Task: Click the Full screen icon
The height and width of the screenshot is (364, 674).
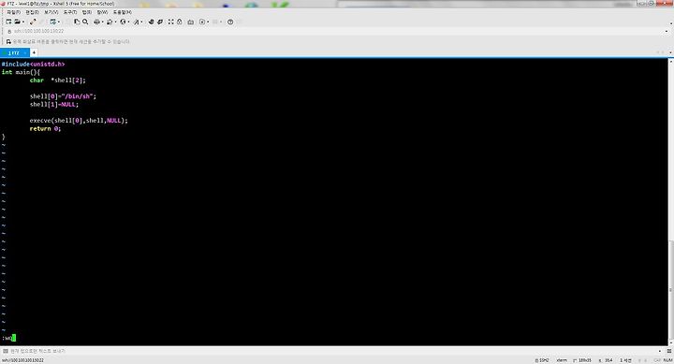Action: coord(171,22)
